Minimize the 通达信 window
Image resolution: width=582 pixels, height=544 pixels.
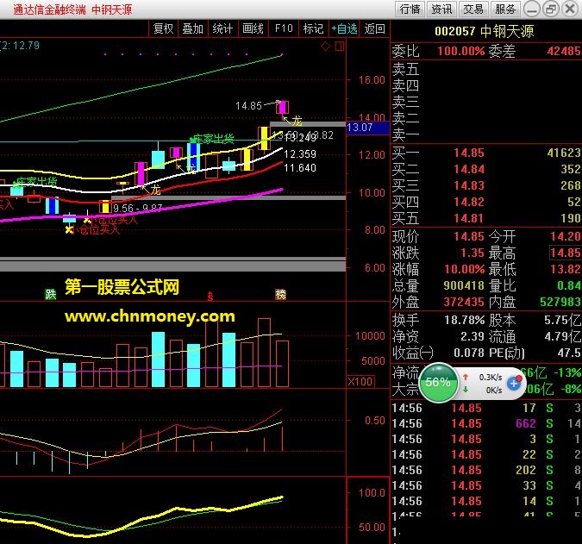coord(532,9)
